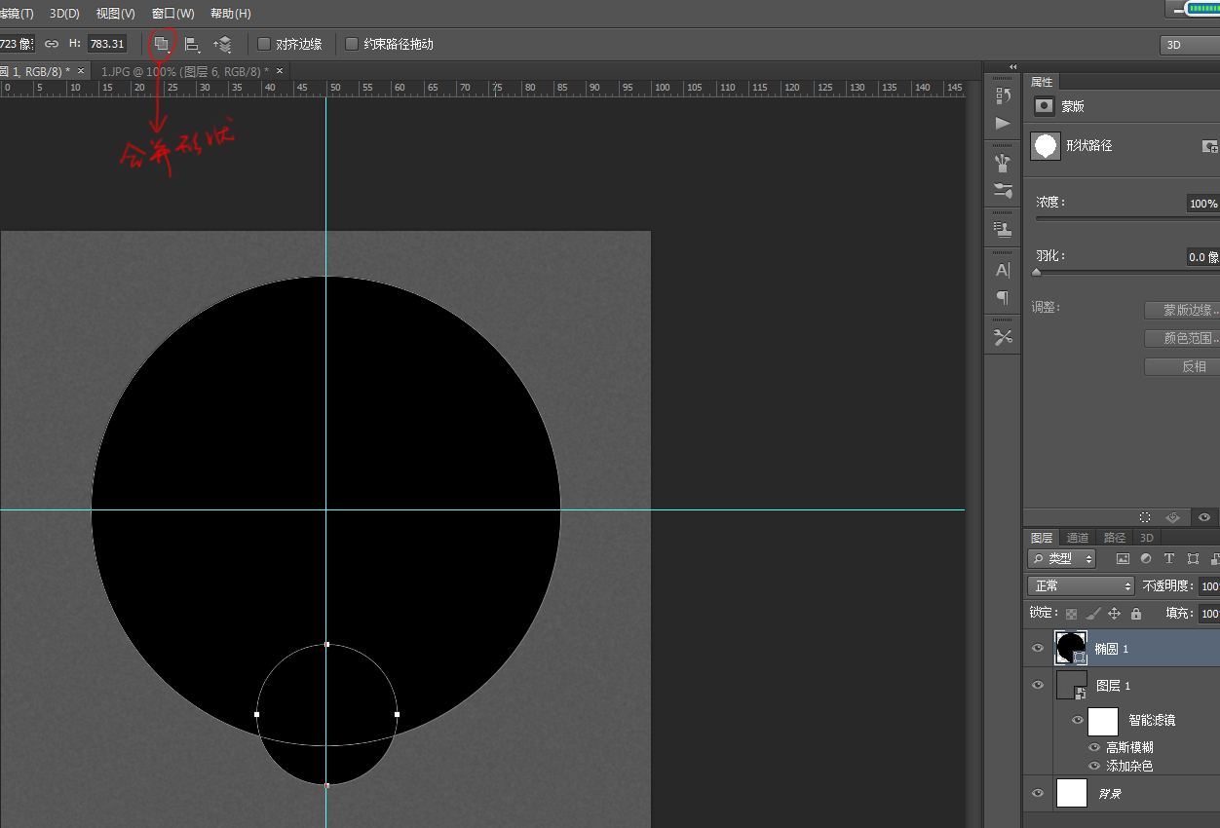Filter layers by adjustment layer icon

[1146, 559]
